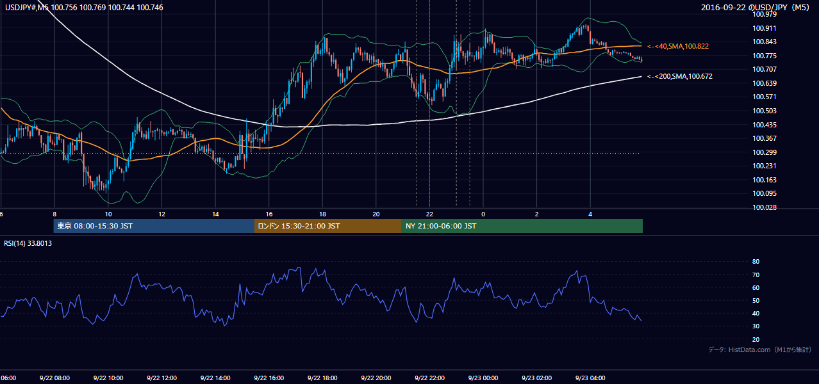Click the 9/22 12:00 bottom time label
This screenshot has height=384, width=819.
(x=161, y=378)
